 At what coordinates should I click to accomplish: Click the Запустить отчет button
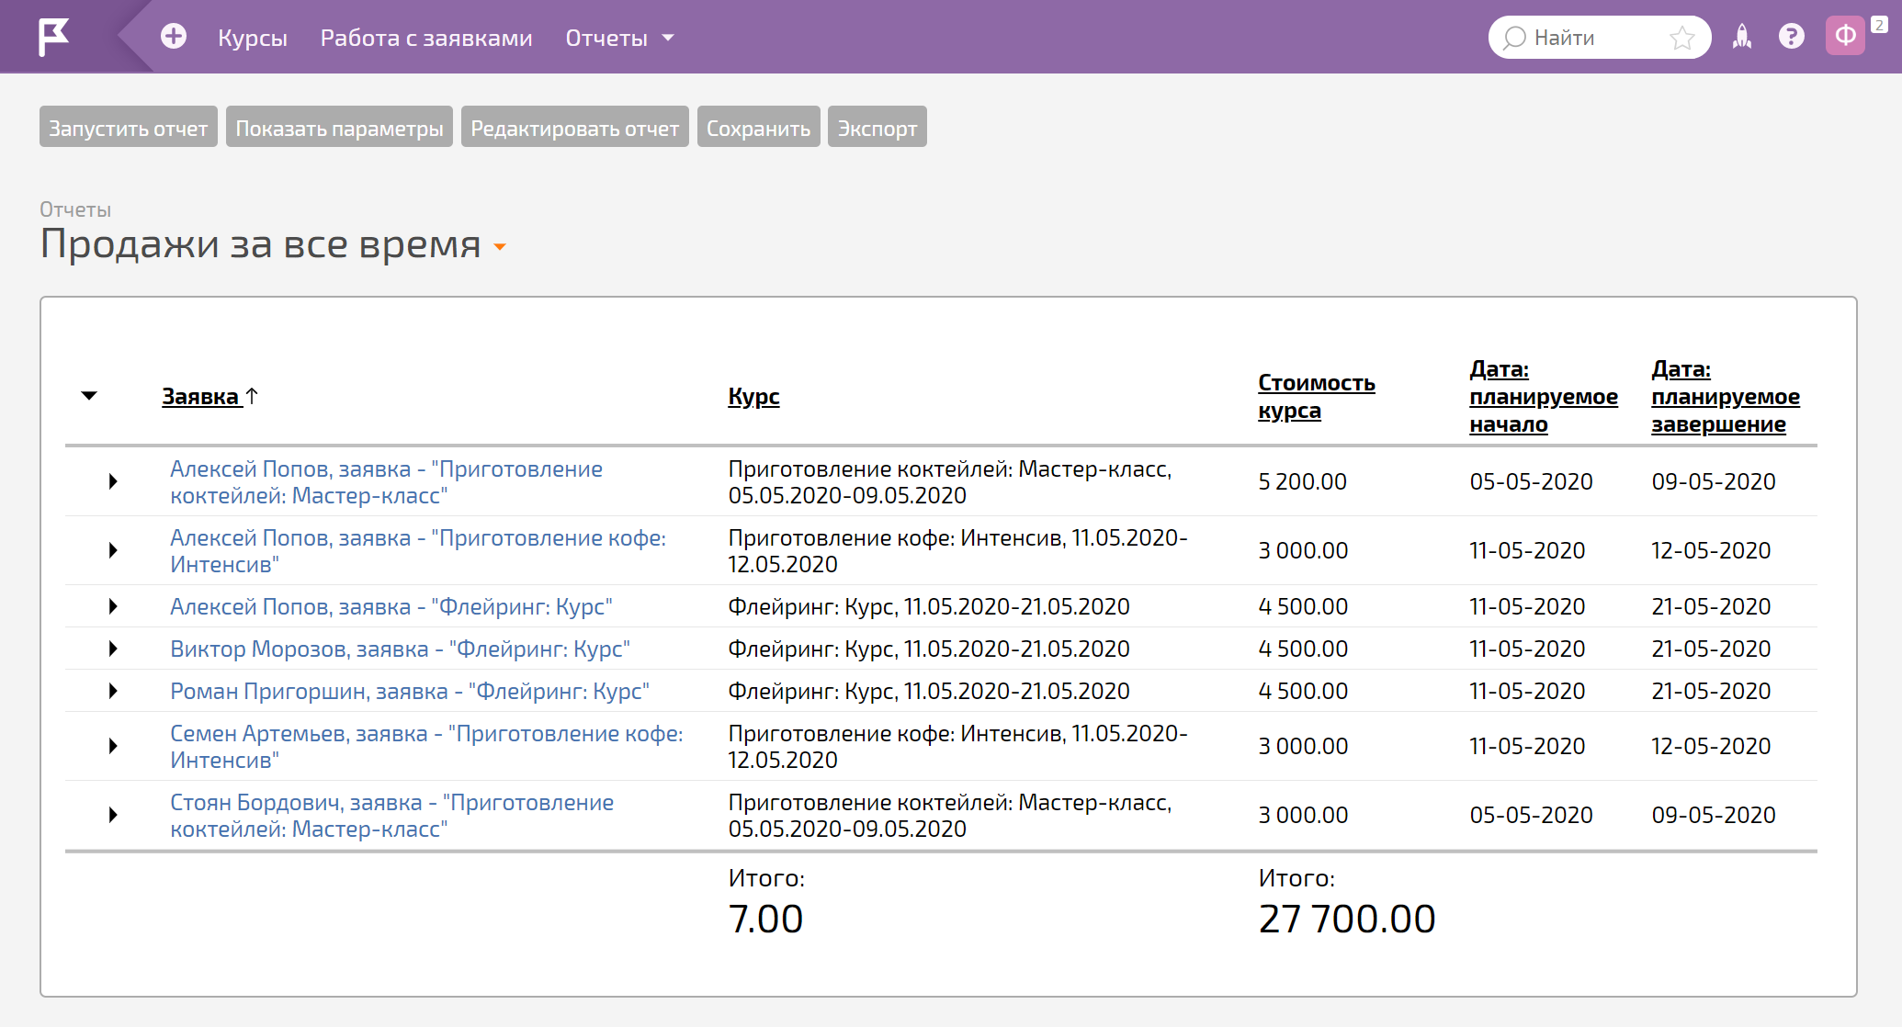click(129, 127)
